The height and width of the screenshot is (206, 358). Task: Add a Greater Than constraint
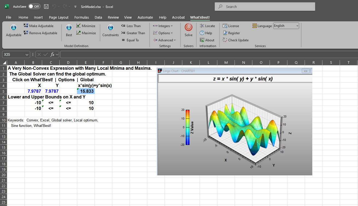(133, 33)
